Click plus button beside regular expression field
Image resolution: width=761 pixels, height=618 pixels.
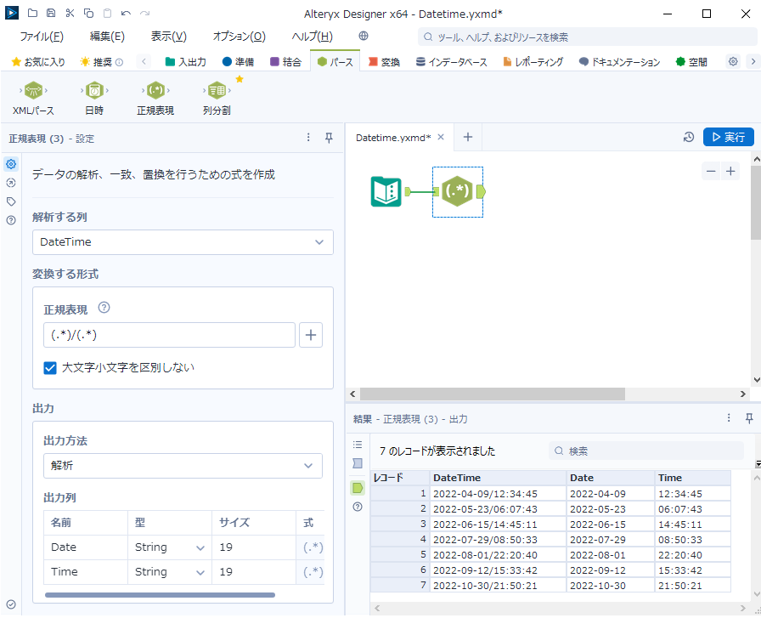311,335
